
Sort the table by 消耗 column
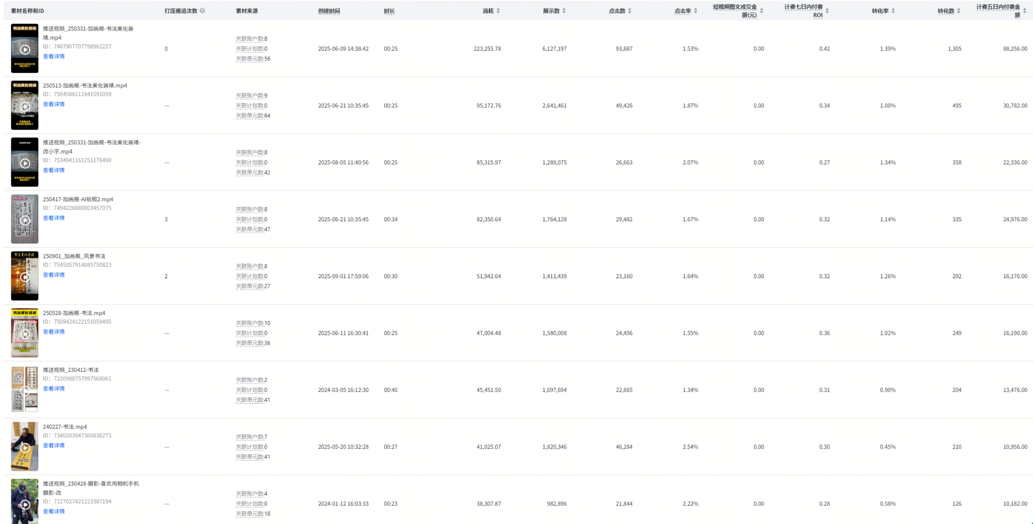(x=498, y=11)
